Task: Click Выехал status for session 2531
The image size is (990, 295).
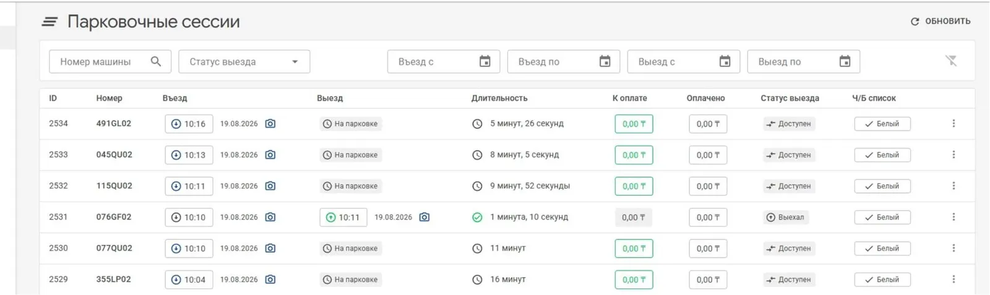Action: click(x=786, y=217)
